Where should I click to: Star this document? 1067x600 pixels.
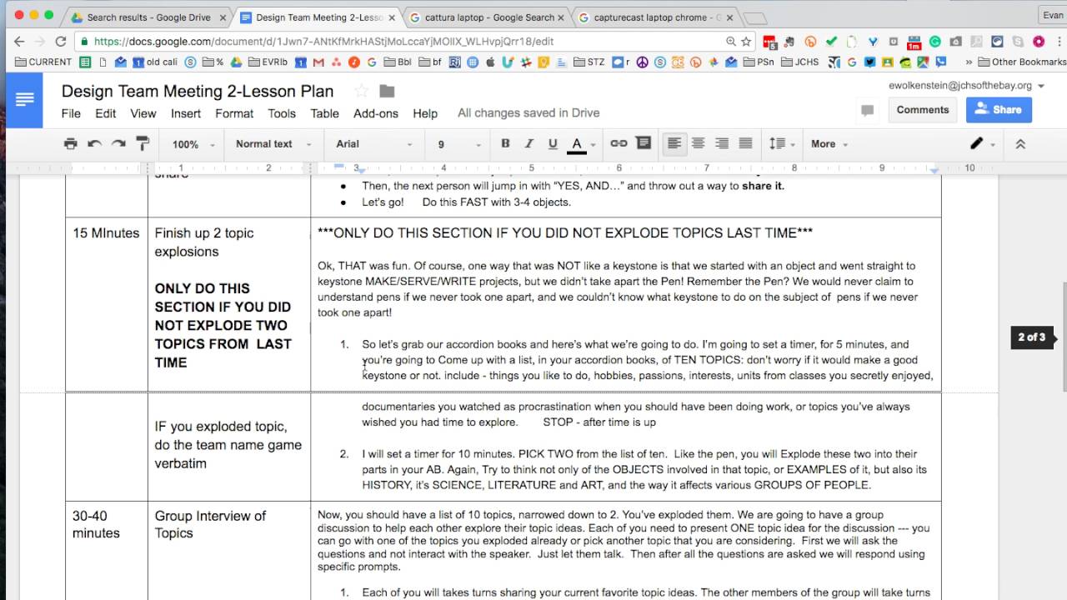[x=362, y=91]
